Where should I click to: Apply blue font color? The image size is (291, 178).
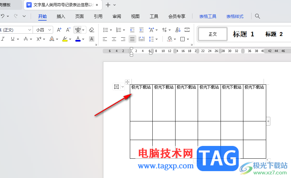[78, 39]
